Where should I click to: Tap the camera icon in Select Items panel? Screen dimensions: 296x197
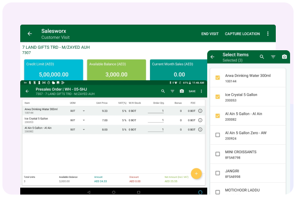point(284,57)
